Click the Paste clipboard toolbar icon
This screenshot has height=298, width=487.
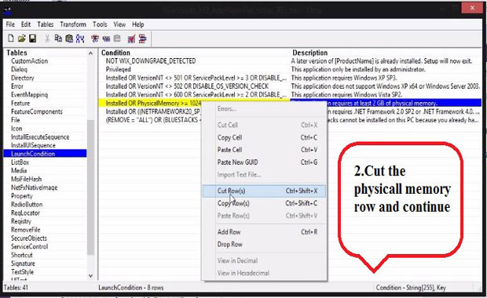pyautogui.click(x=69, y=38)
